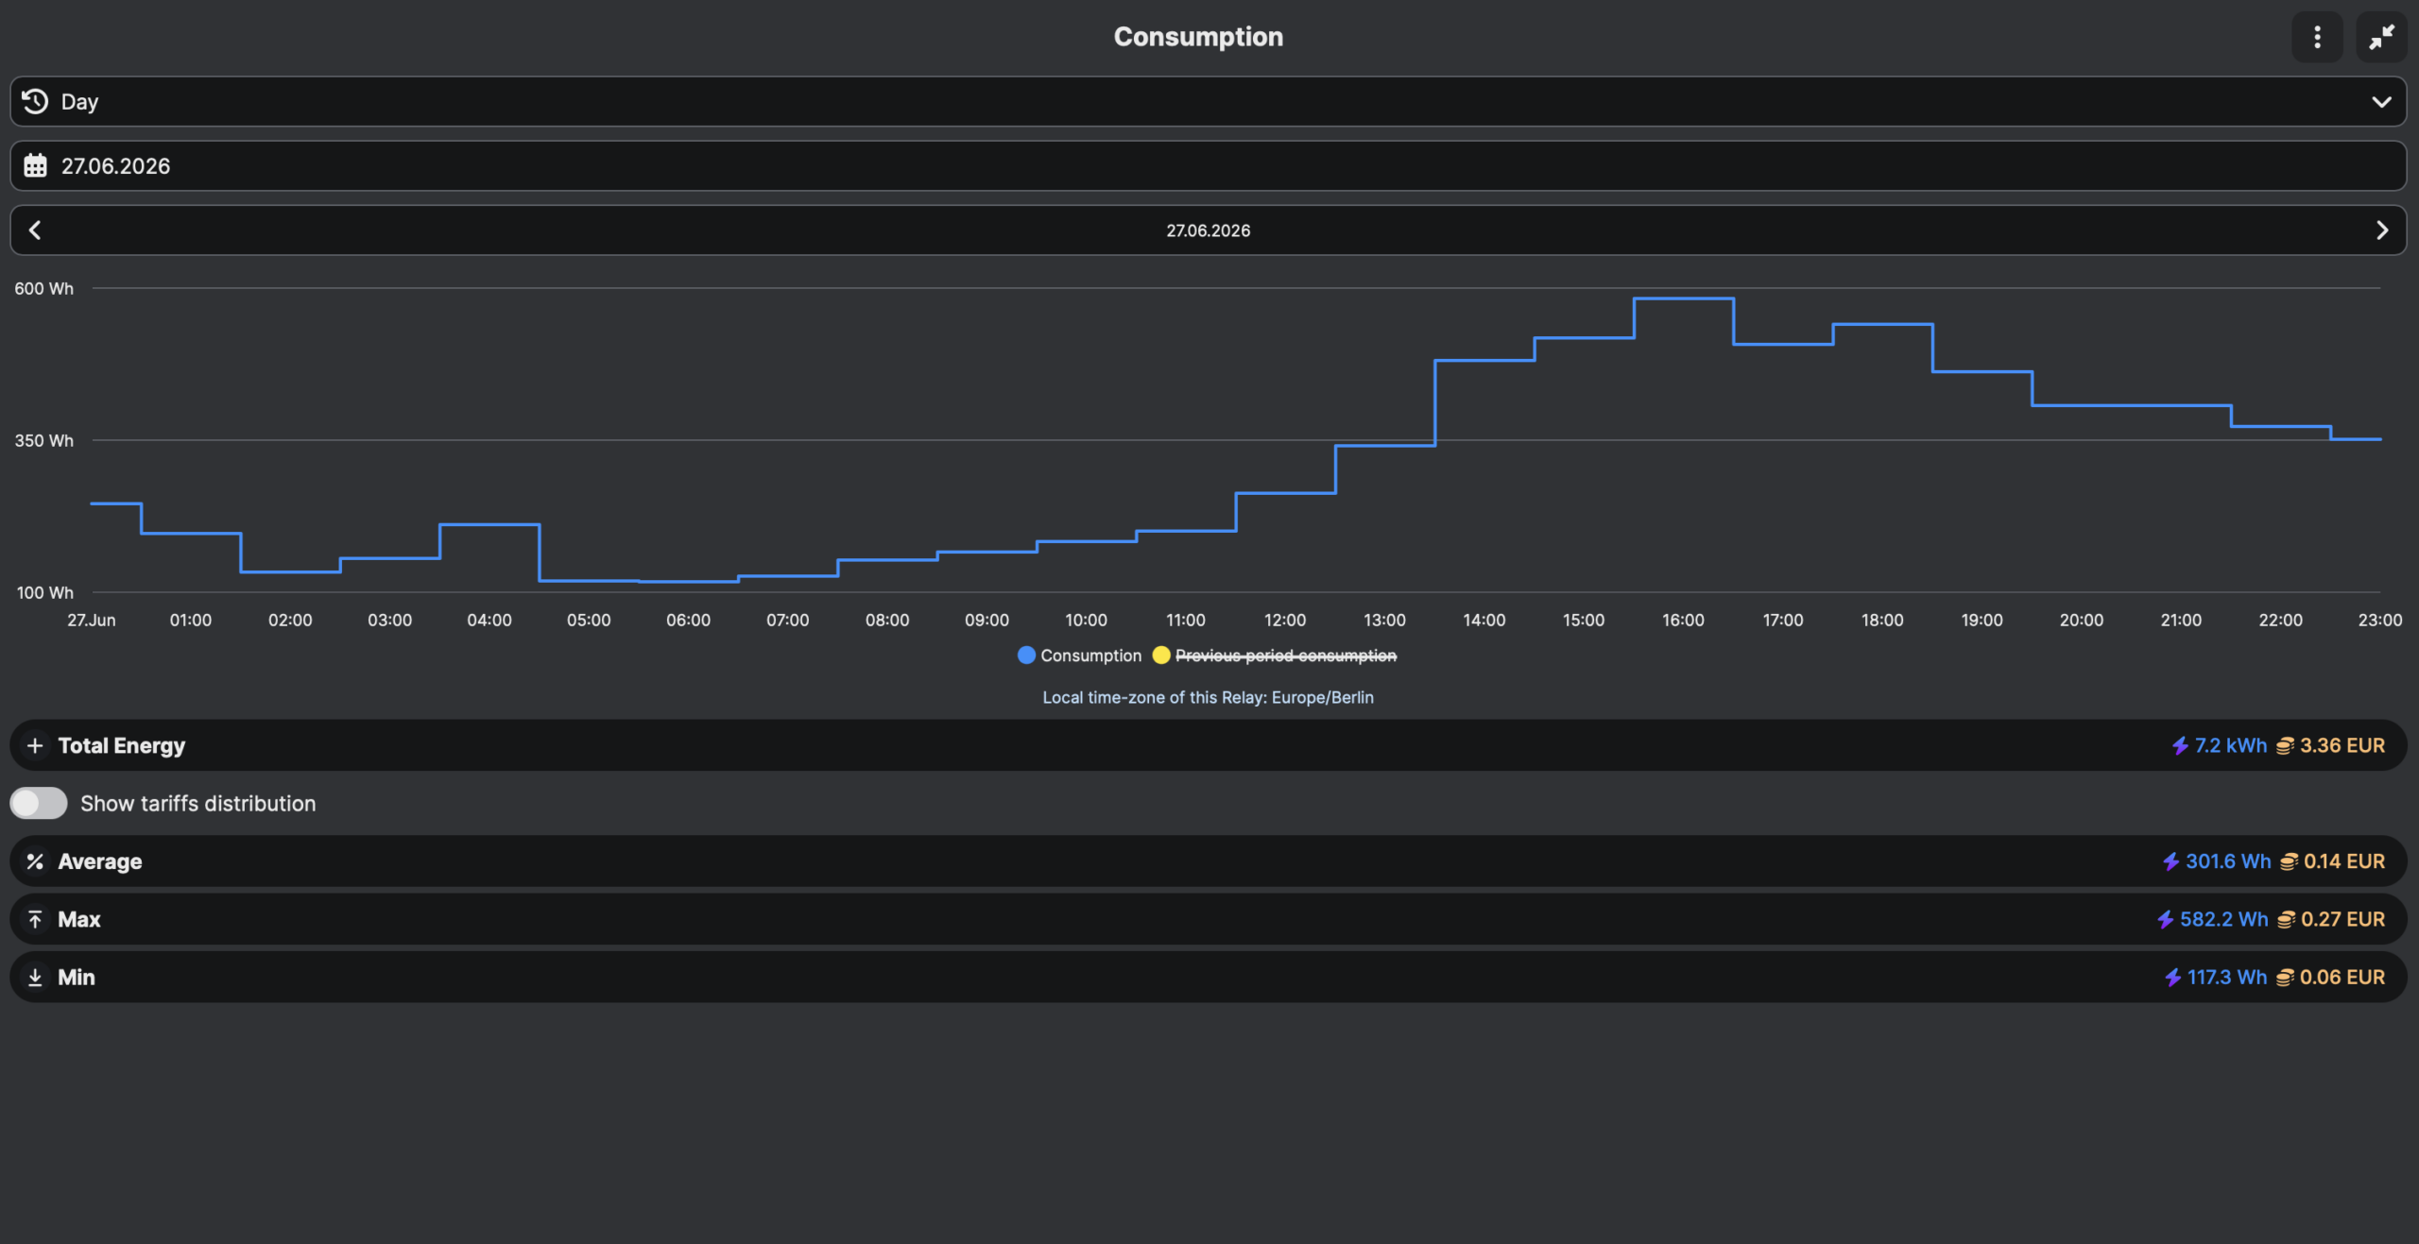This screenshot has height=1244, width=2419.
Task: Open the Day period dropdown arrow
Action: (2381, 101)
